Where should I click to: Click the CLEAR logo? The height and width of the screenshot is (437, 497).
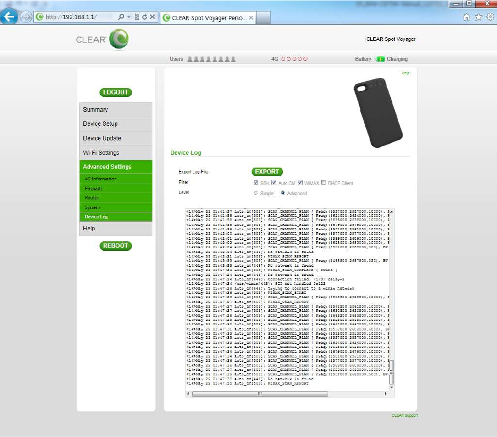(102, 39)
